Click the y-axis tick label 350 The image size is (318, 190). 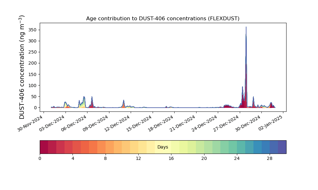33,30
